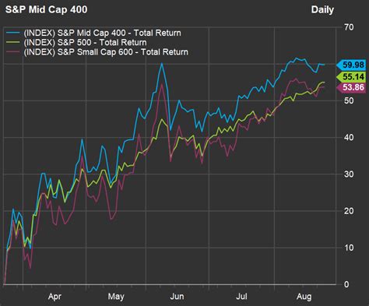Click the blue 59.98 value tag
Viewport: 369px width, 306px height.
point(351,65)
